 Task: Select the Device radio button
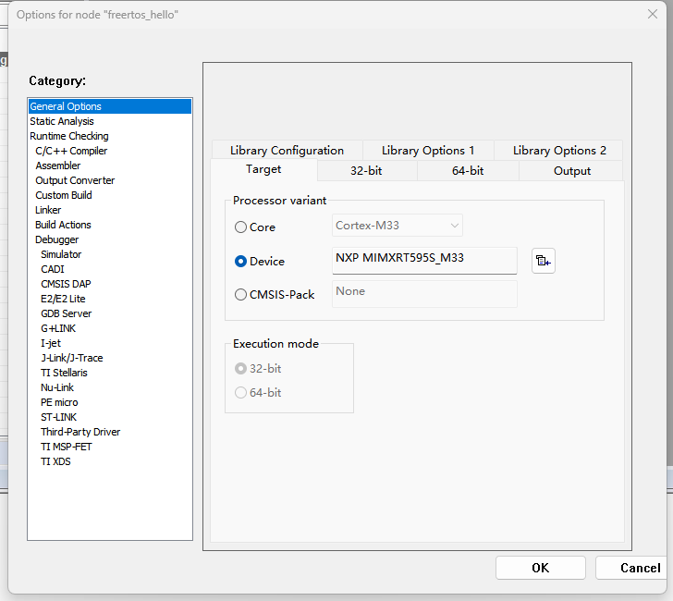(x=241, y=262)
